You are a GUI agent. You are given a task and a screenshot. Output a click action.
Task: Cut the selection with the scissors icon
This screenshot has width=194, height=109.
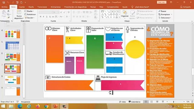(x=8, y=11)
